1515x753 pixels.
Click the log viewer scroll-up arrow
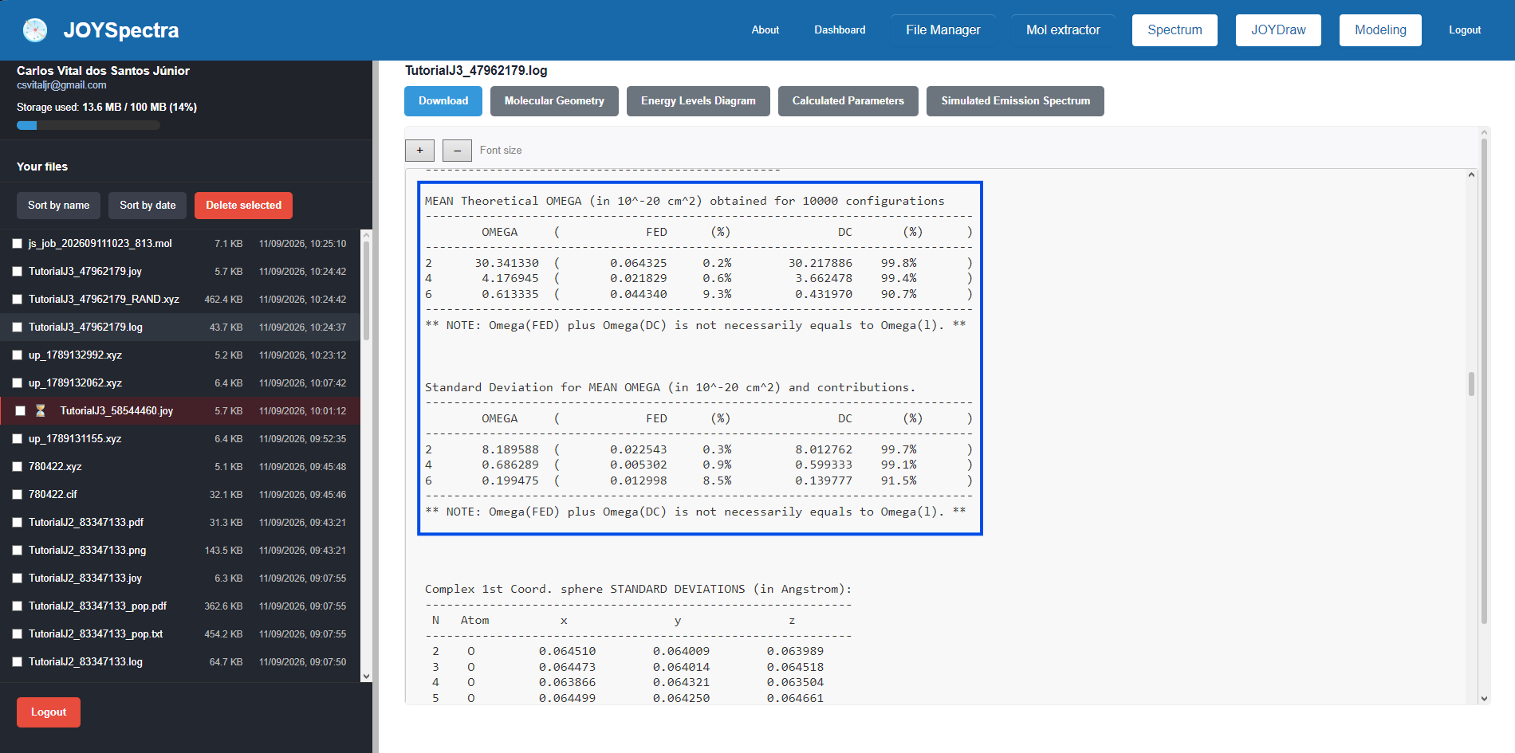pos(1471,175)
